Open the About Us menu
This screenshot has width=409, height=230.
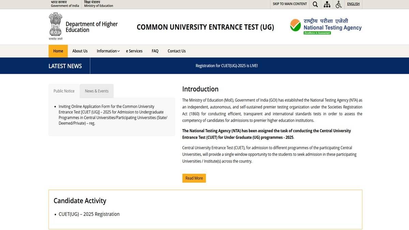[80, 51]
